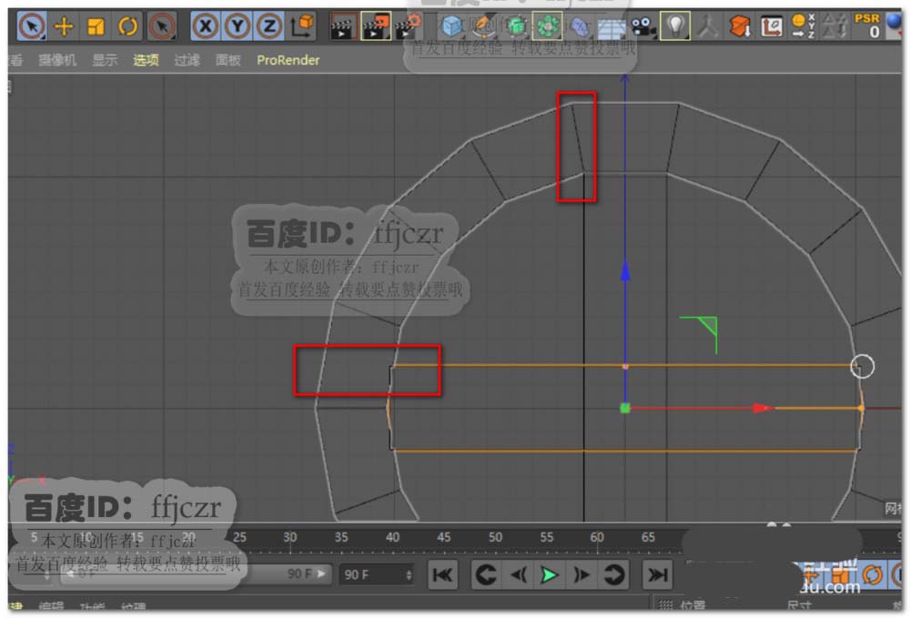Open the ProRender menu

[x=288, y=60]
